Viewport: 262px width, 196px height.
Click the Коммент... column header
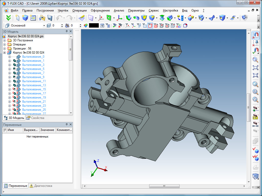64,130
